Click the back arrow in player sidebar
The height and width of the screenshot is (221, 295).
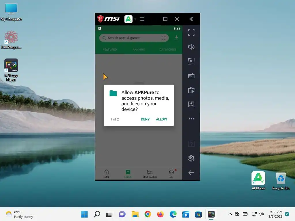(x=191, y=173)
